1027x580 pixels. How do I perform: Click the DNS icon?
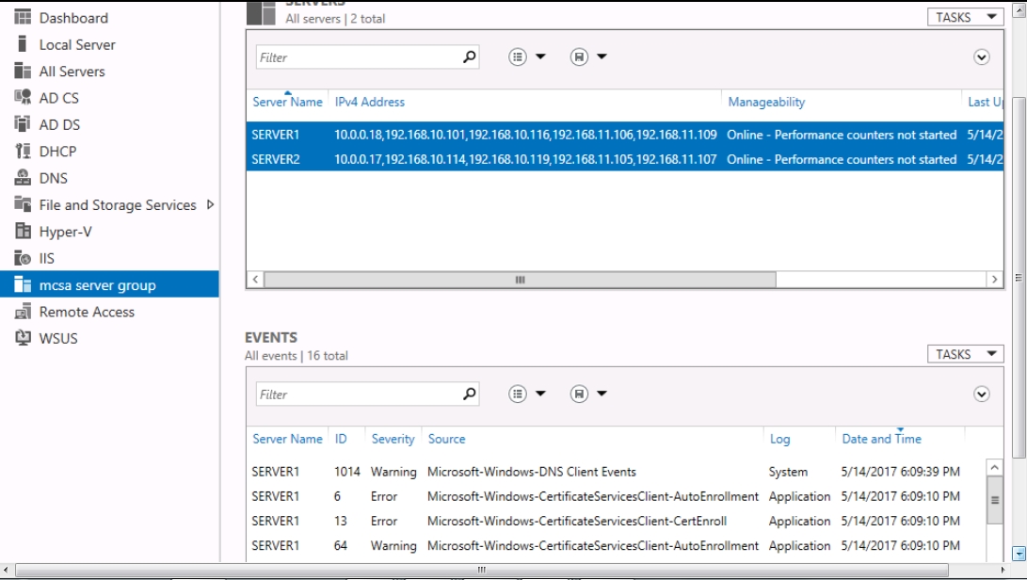pyautogui.click(x=23, y=178)
